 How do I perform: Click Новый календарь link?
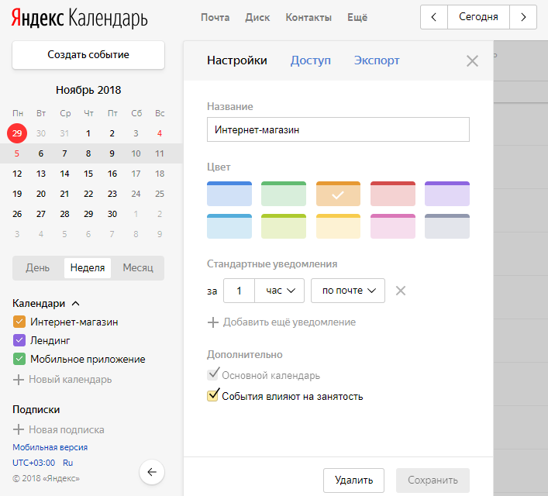(71, 380)
